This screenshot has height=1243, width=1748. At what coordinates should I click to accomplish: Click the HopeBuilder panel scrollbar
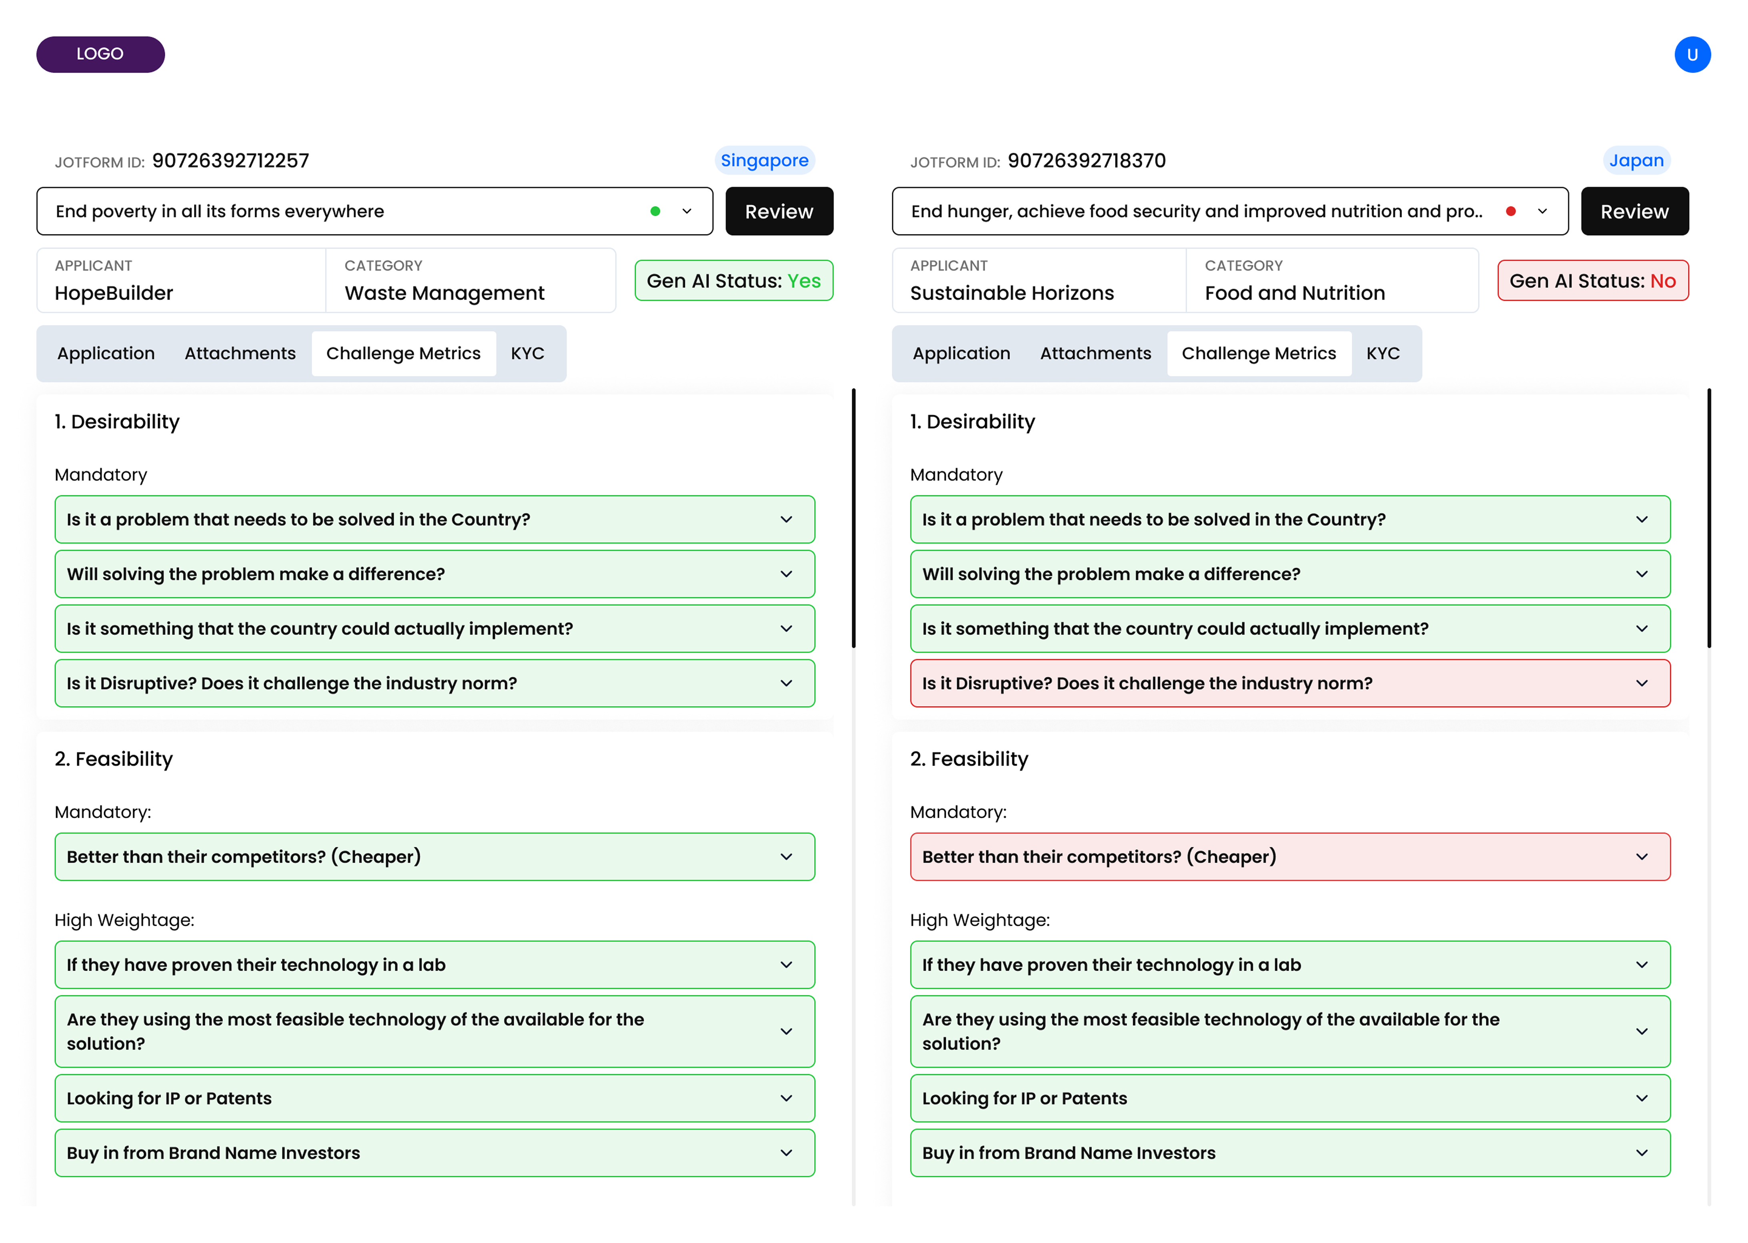pyautogui.click(x=853, y=518)
